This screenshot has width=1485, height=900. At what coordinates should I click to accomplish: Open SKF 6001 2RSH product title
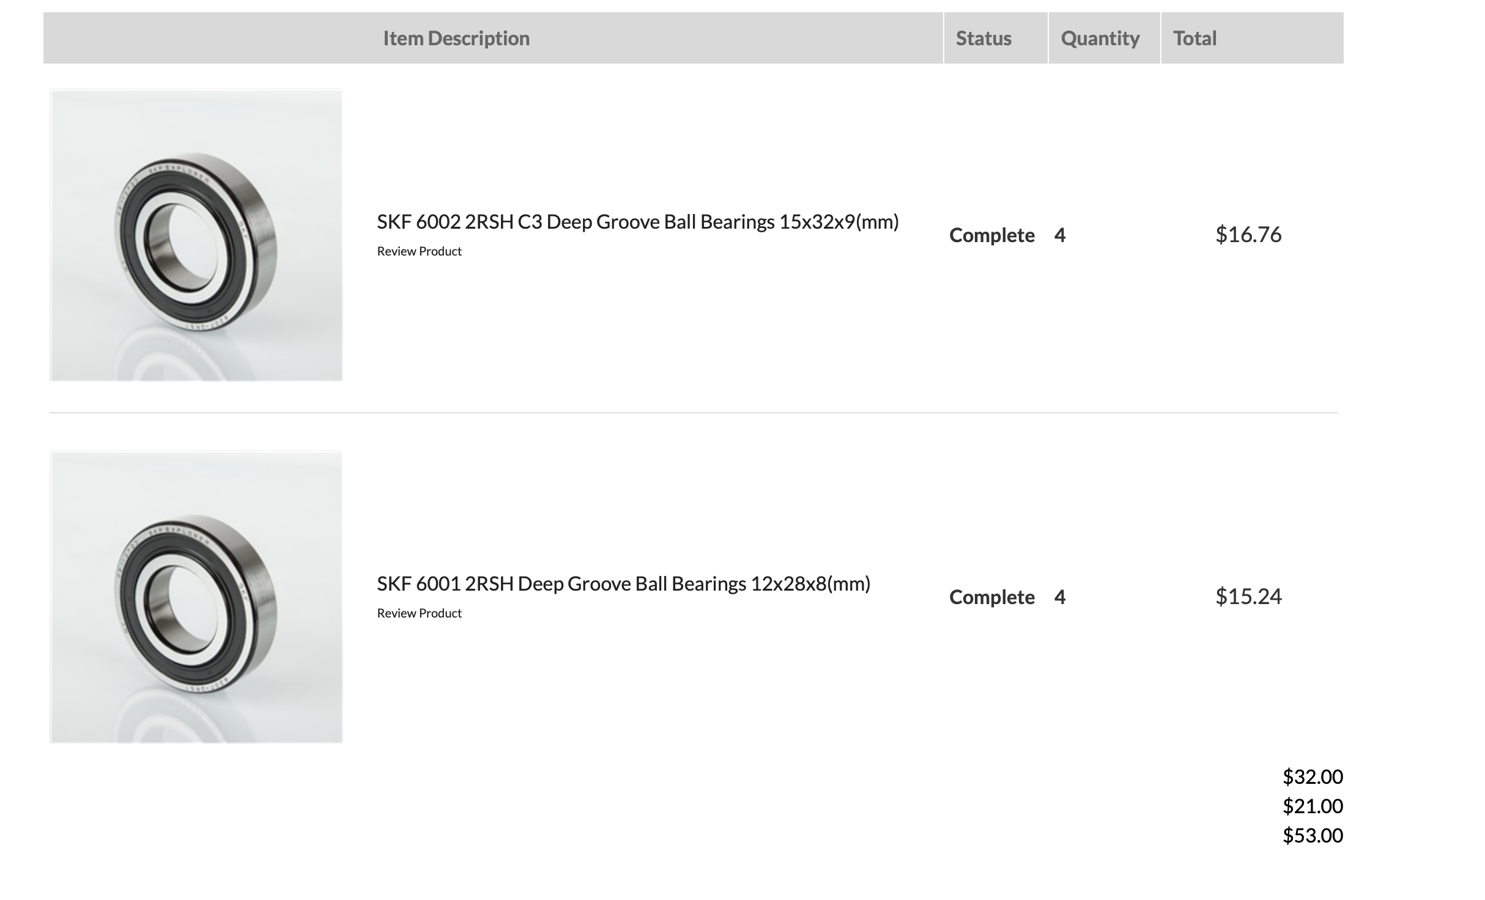click(x=623, y=584)
